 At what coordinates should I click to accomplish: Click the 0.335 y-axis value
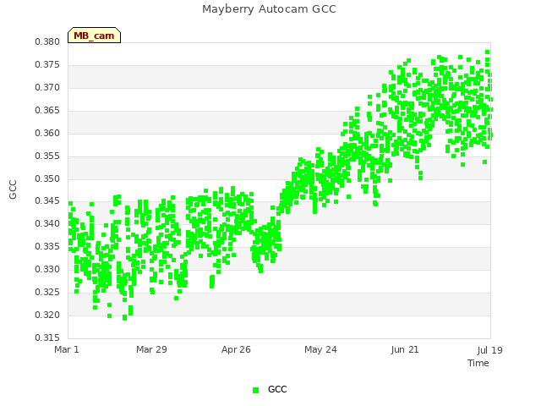coord(47,246)
